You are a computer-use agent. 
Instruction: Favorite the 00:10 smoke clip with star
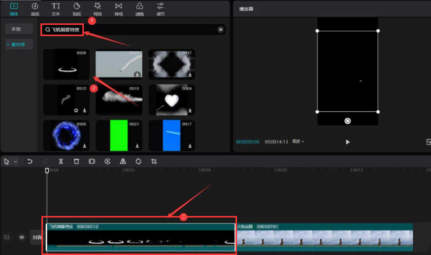[x=76, y=110]
